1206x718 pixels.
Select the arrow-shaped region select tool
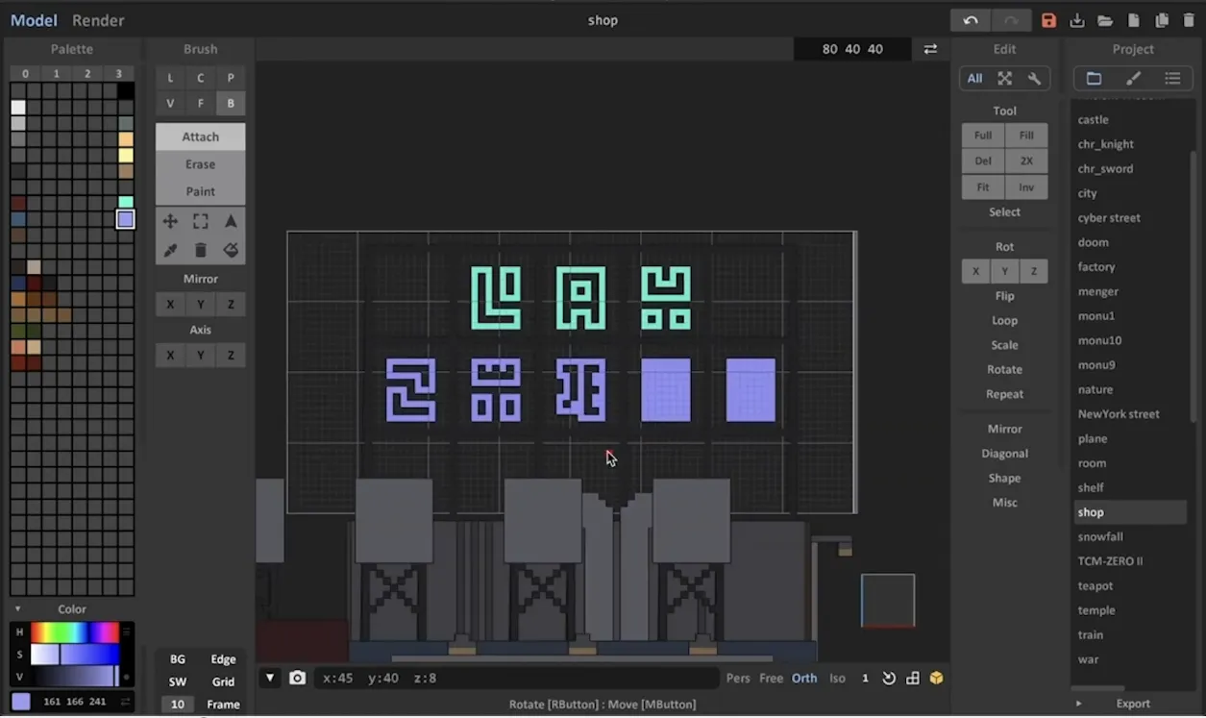231,221
